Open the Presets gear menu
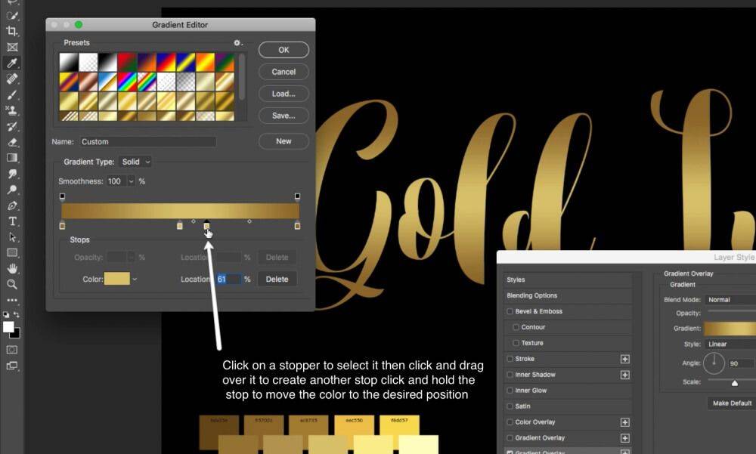The width and height of the screenshot is (756, 454). 237,43
